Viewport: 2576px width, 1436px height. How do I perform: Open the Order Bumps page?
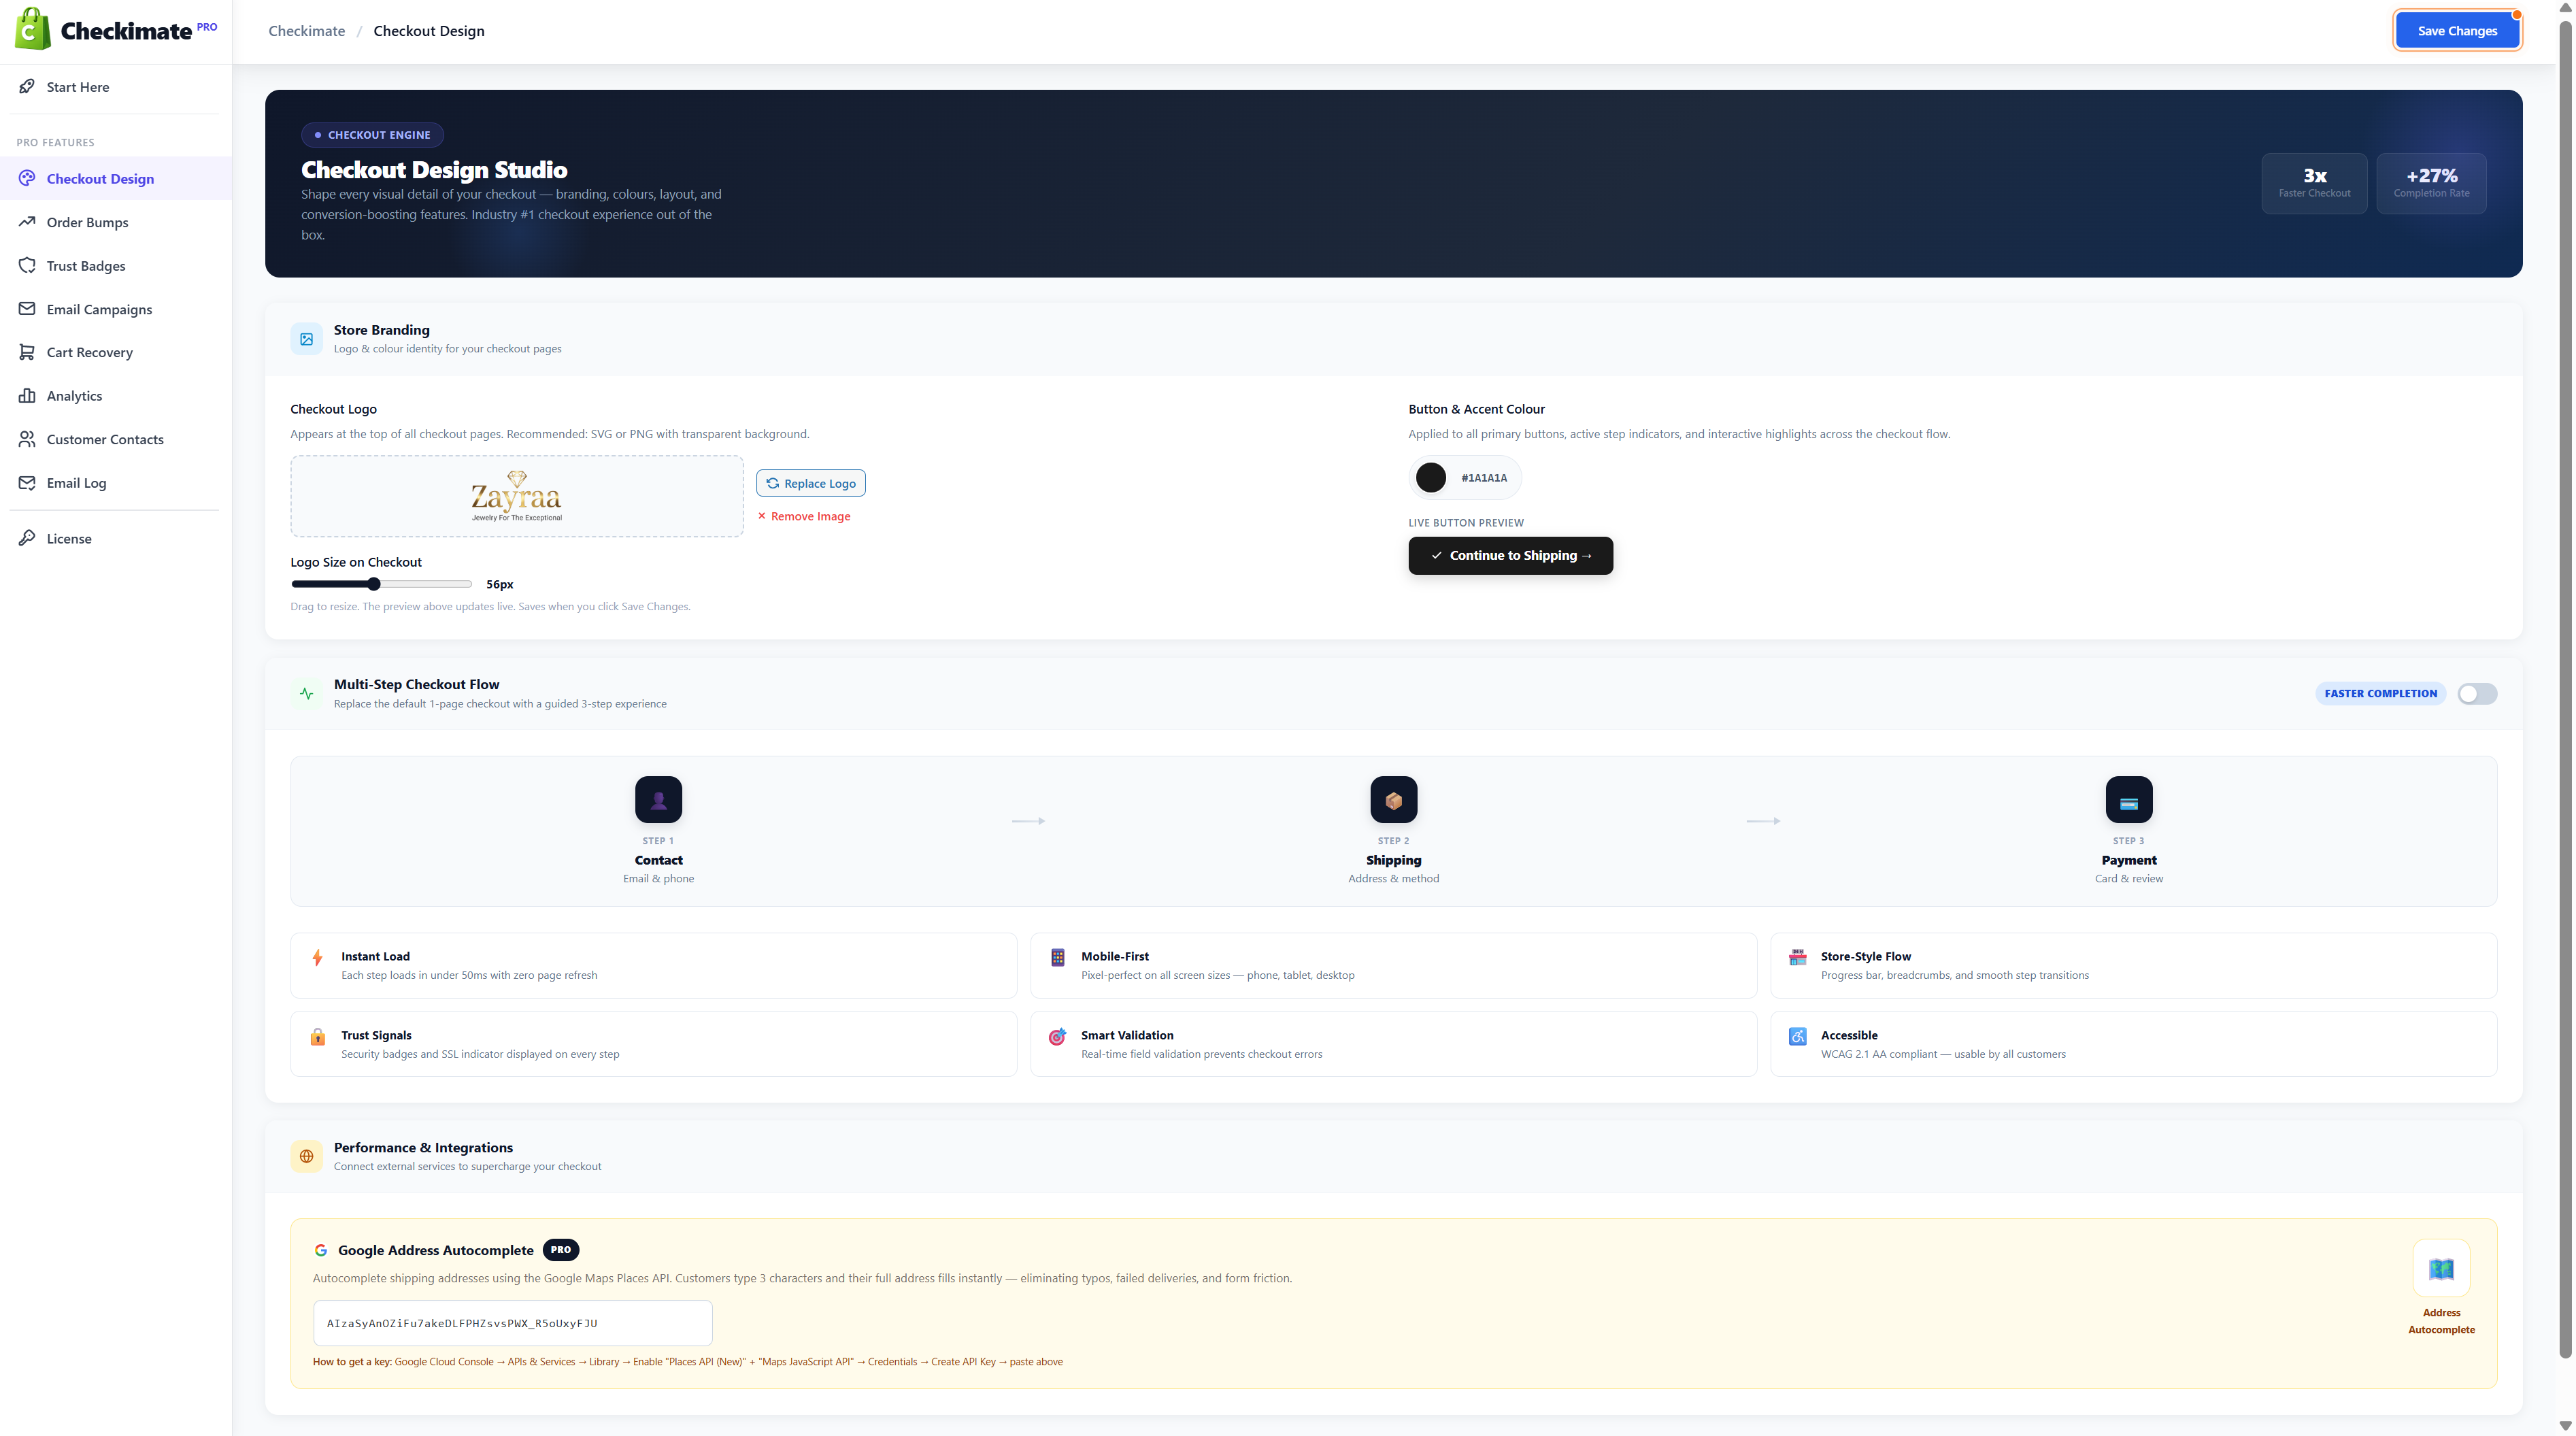(x=116, y=221)
